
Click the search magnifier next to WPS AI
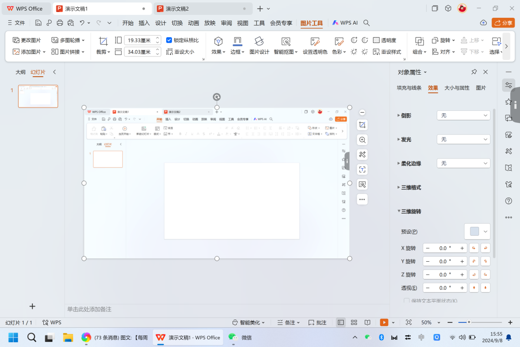tap(366, 23)
